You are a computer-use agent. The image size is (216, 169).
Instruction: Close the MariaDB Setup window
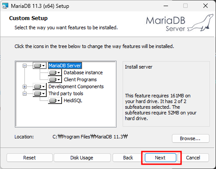pos(206,6)
